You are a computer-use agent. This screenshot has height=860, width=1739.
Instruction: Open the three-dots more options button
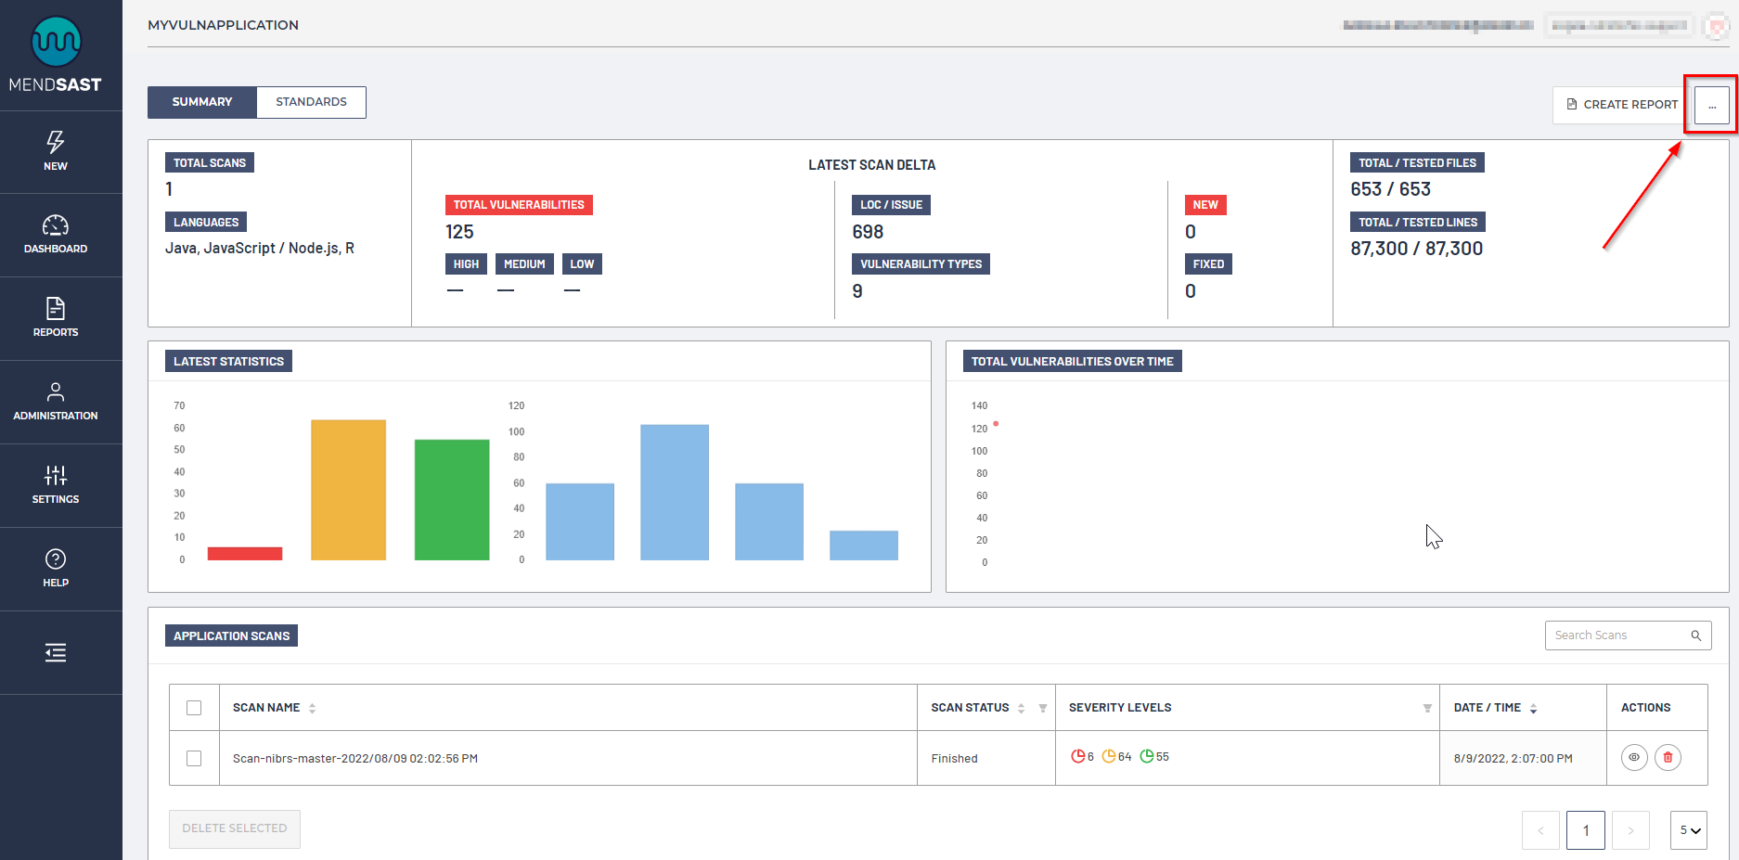click(x=1712, y=106)
